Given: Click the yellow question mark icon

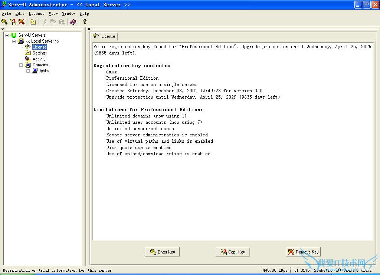Looking at the screenshot, I should point(85,22).
